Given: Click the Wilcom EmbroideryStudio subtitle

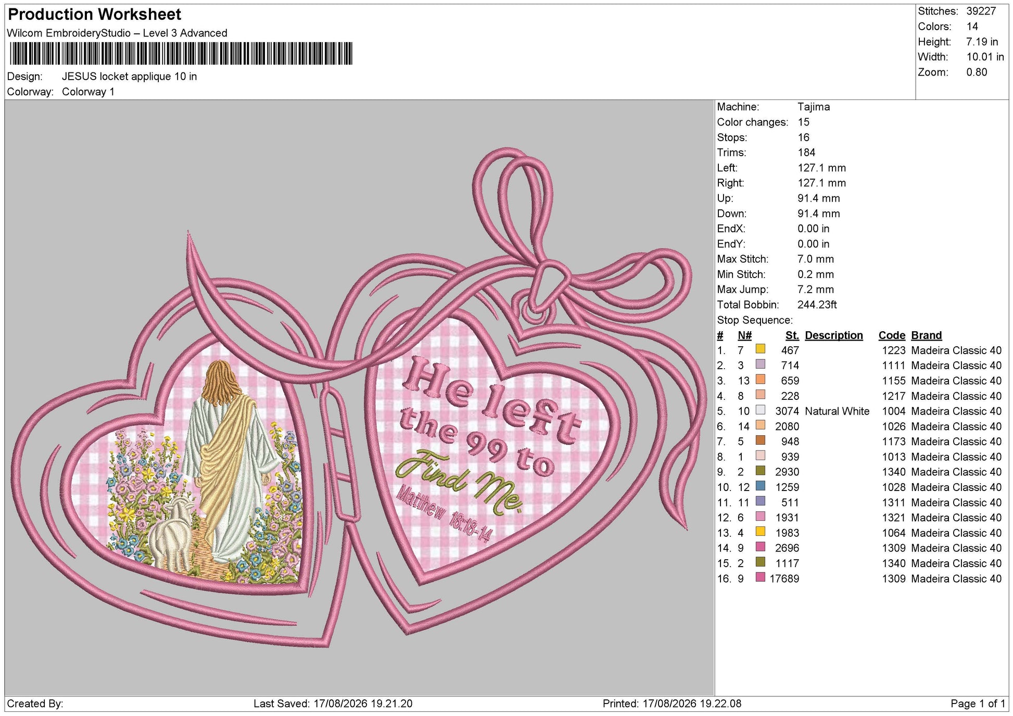Looking at the screenshot, I should click(x=117, y=33).
